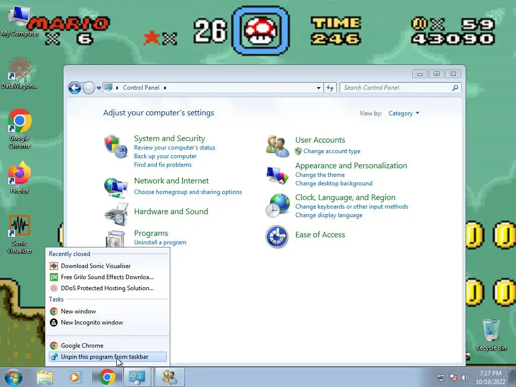516x387 pixels.
Task: Click Change keyboards or other input methods
Action: click(x=351, y=207)
